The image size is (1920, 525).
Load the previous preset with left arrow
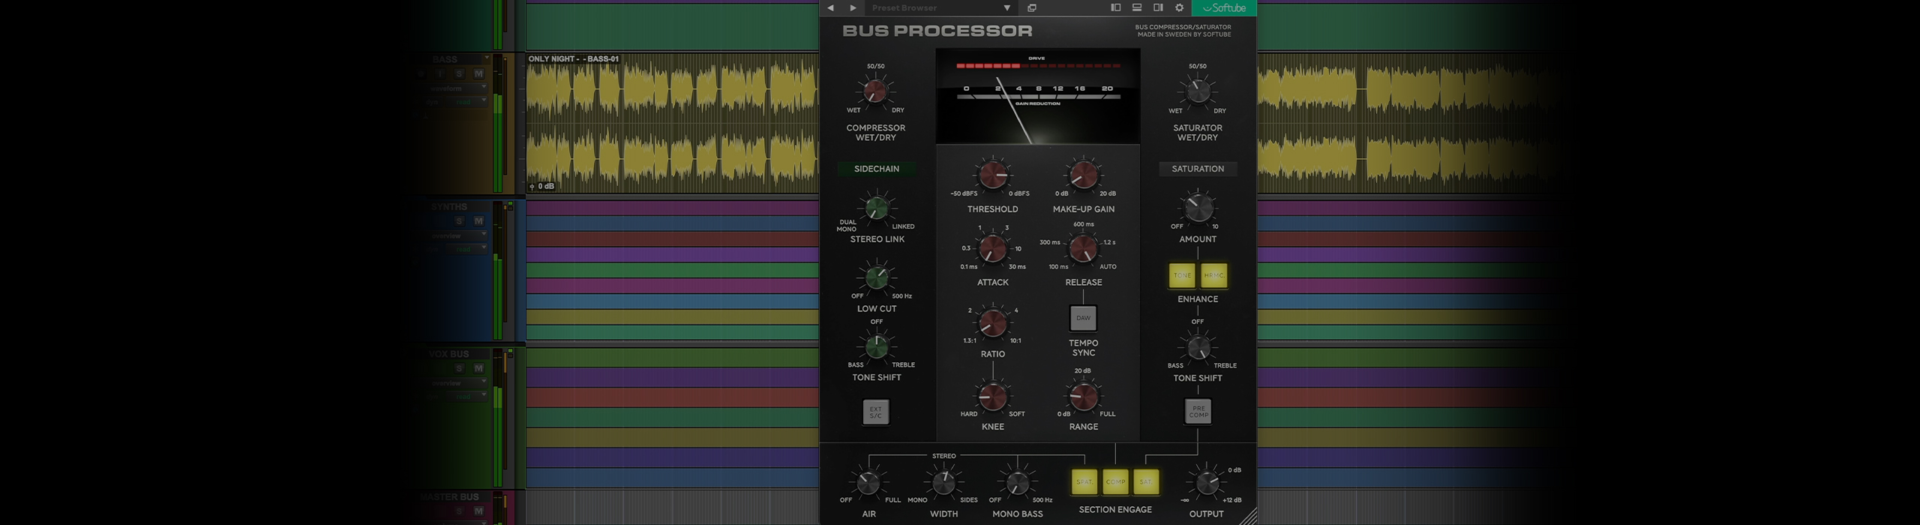pyautogui.click(x=830, y=8)
